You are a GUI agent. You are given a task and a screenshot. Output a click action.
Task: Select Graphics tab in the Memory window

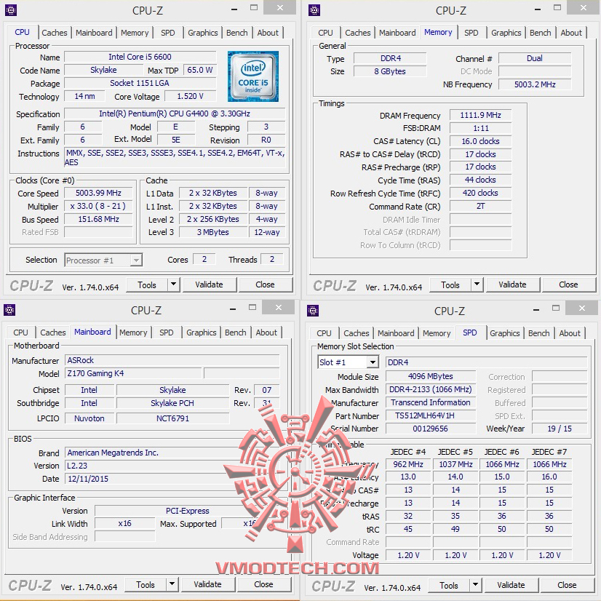(506, 33)
